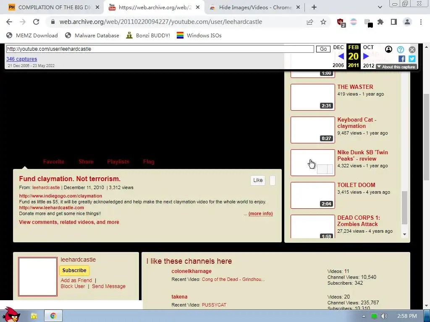Open Windows ISOs bookmark
Screen dimensions: 430x322
(x=199, y=35)
